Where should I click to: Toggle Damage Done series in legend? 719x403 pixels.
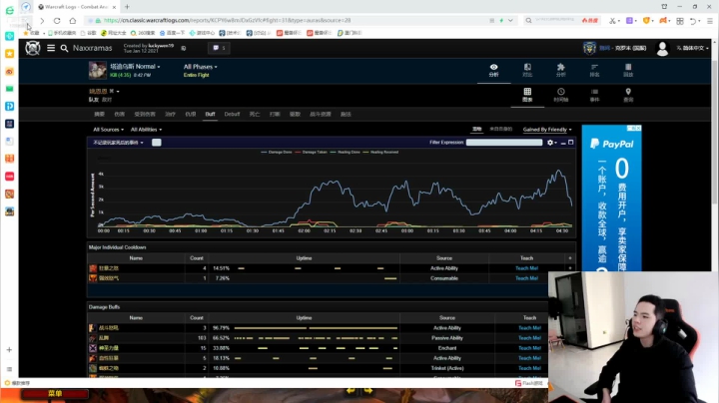tap(277, 152)
